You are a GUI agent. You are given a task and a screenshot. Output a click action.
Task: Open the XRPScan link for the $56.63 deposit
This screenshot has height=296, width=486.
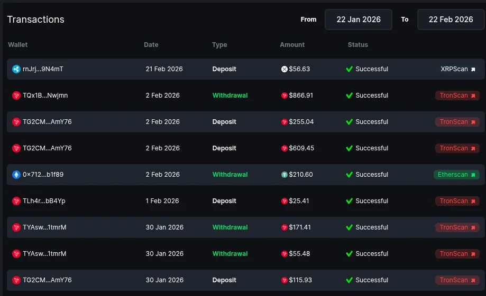[458, 69]
